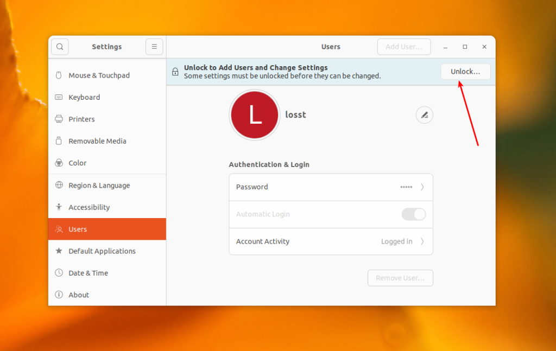This screenshot has height=351, width=556.
Task: Open the hamburger menu in Settings header
Action: pyautogui.click(x=154, y=47)
